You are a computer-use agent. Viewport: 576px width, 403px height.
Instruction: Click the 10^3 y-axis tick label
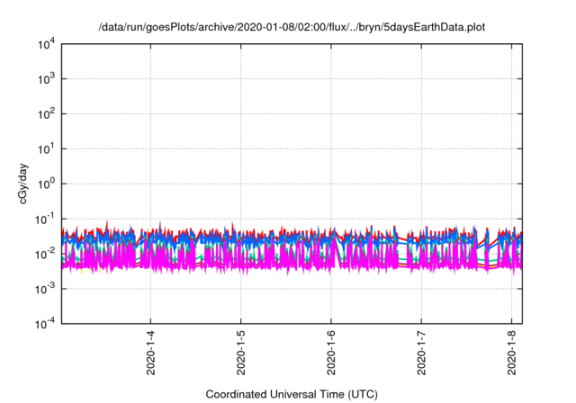[x=46, y=78]
